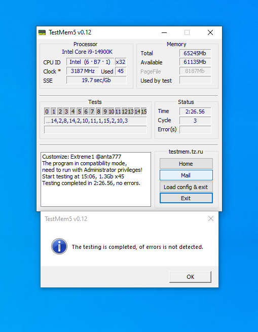
Task: Click the test sequence field ...14,2,8,14
Action: (x=95, y=121)
